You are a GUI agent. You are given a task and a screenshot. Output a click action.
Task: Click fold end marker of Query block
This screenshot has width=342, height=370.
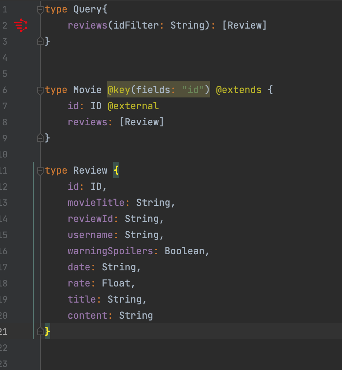point(40,41)
